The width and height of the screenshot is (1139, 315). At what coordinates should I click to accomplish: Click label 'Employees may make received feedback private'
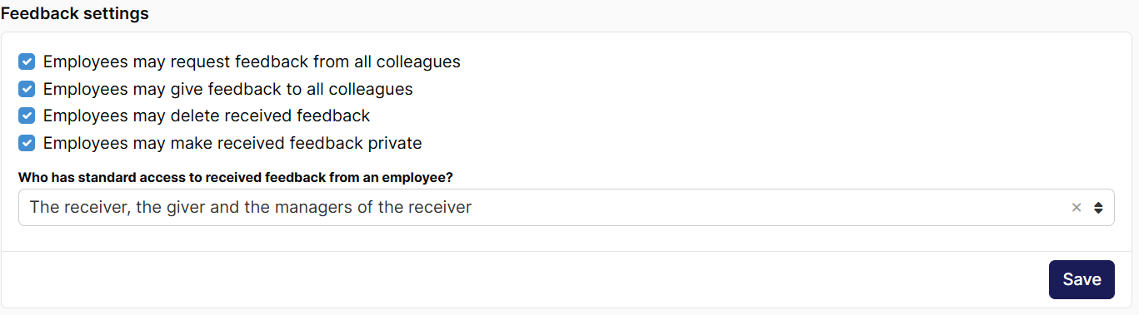tap(232, 143)
